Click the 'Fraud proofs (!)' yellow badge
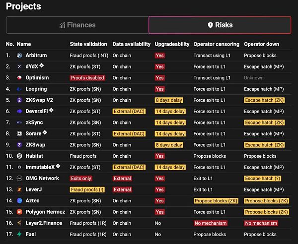Viewport: 298px width, 244px height. pyautogui.click(x=87, y=189)
